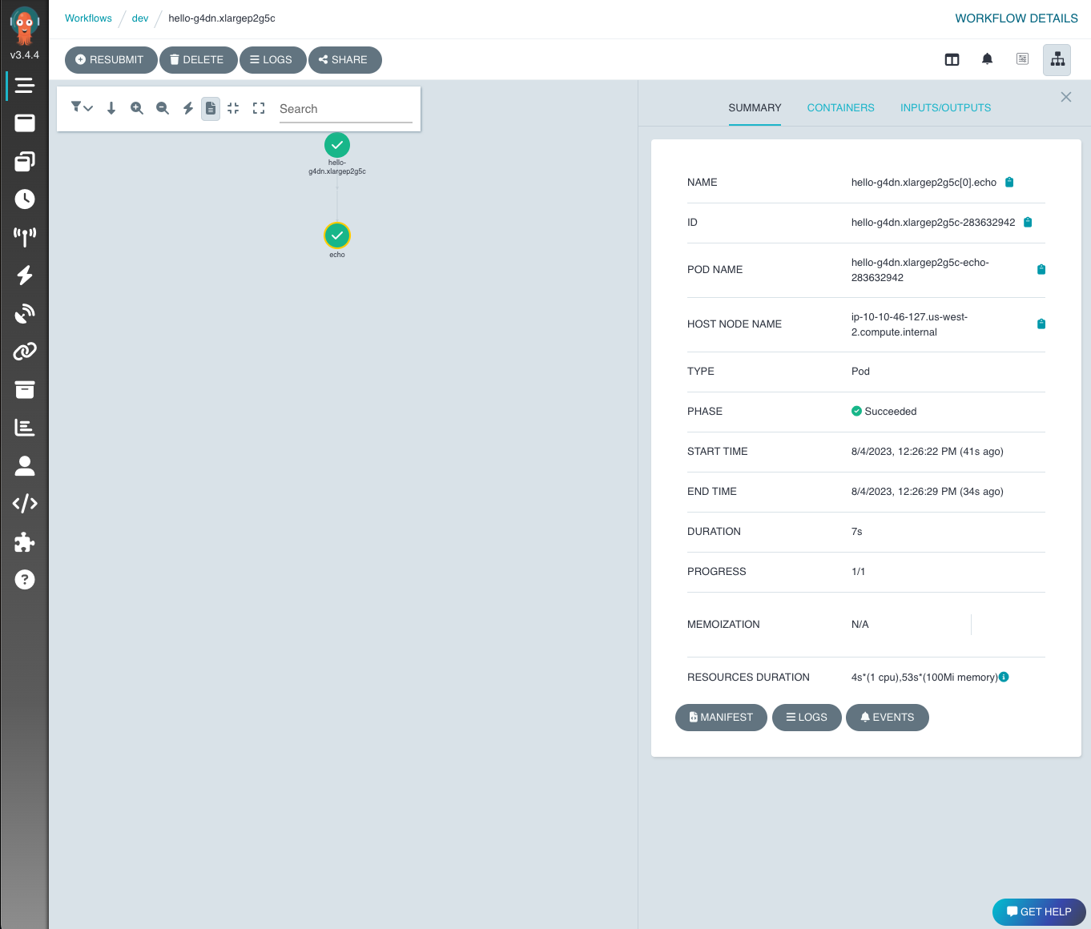Select the echo node in the graph
The height and width of the screenshot is (929, 1091).
pyautogui.click(x=336, y=235)
